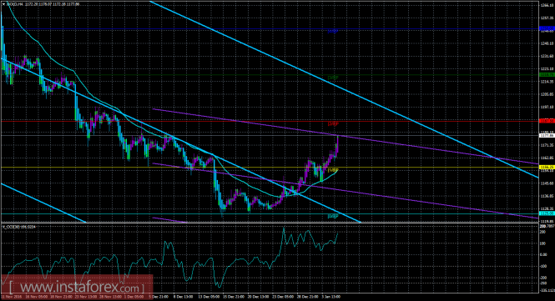The height and width of the screenshot is (301, 555).
Task: Select the red resistance level price tag
Action: 547,121
